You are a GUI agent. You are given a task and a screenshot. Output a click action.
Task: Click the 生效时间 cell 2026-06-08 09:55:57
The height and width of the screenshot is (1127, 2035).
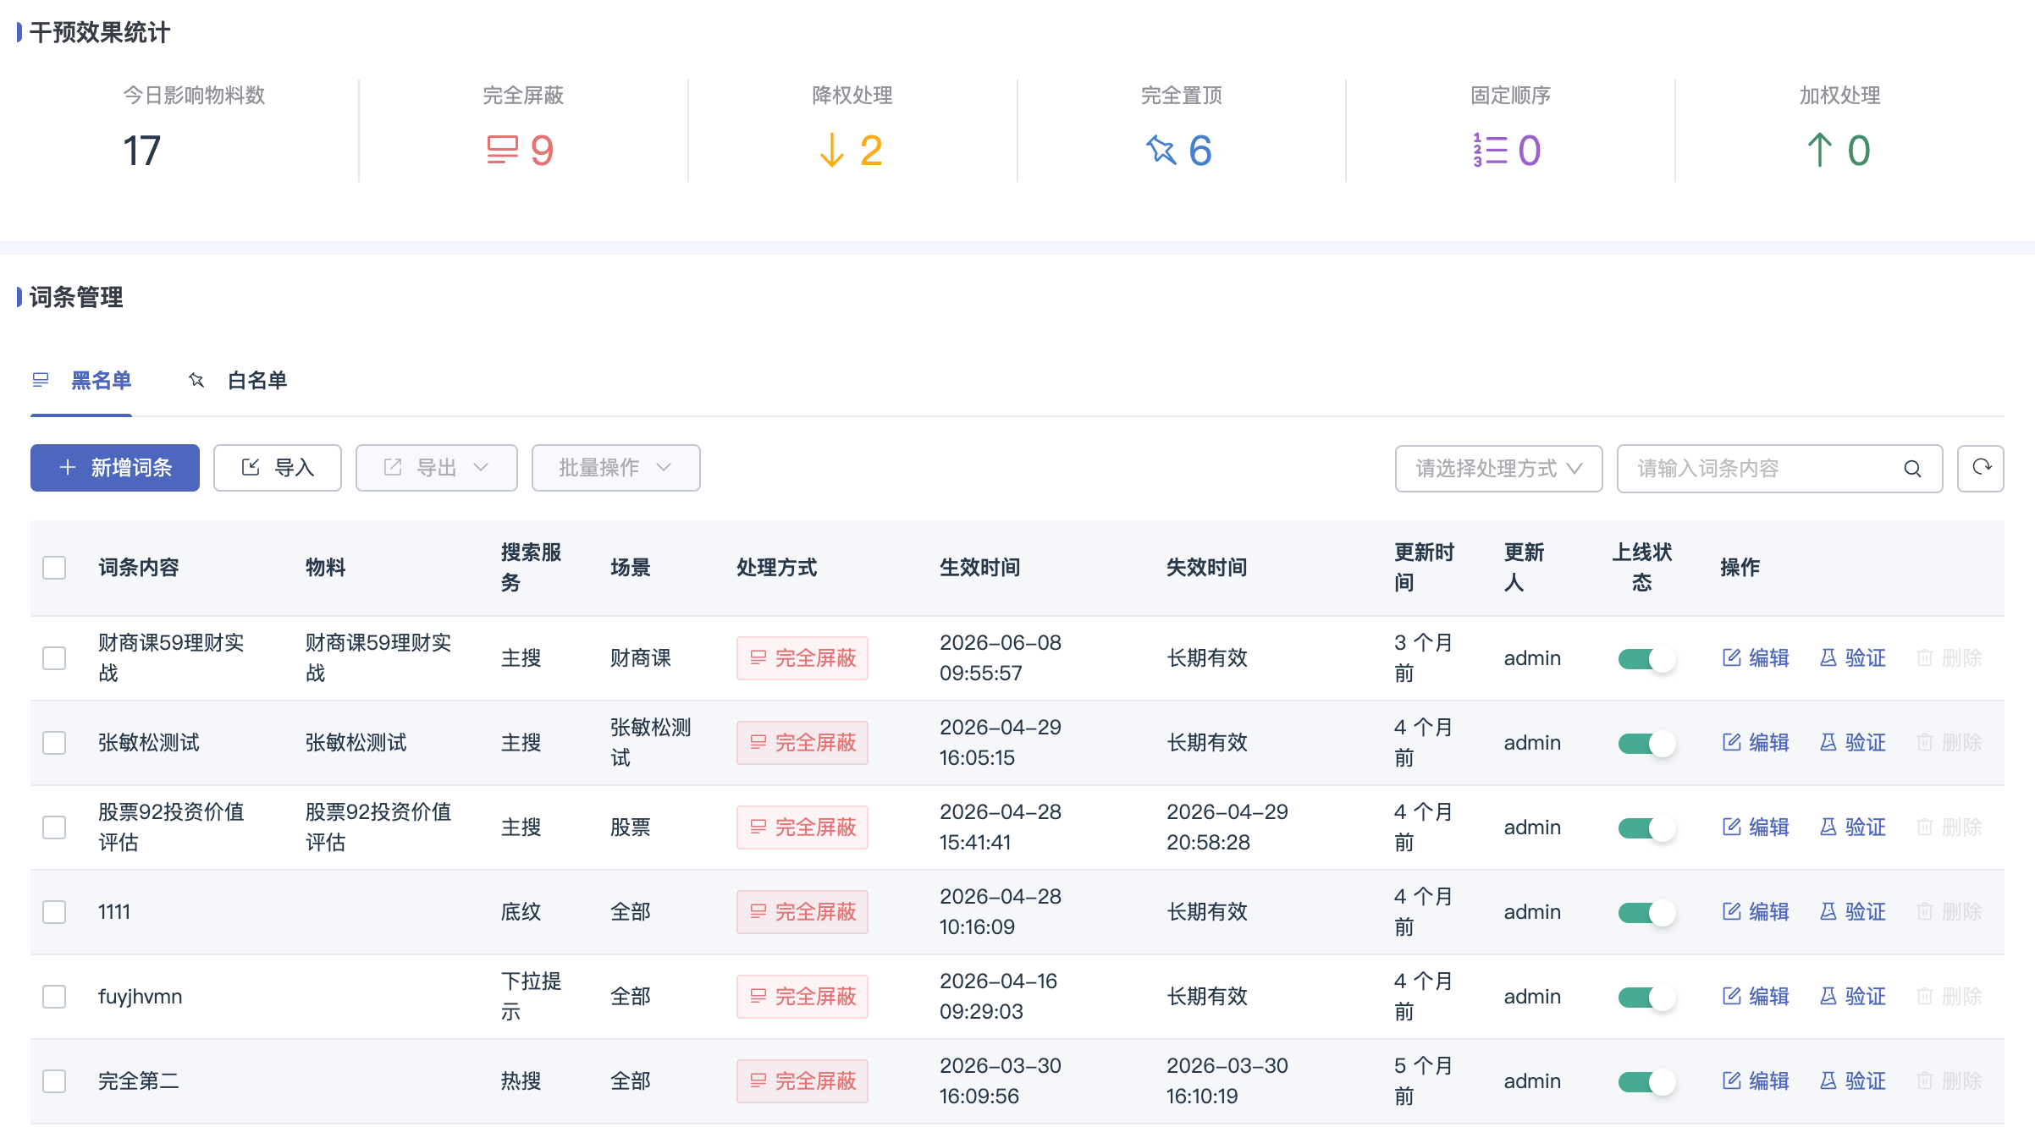tap(1001, 658)
